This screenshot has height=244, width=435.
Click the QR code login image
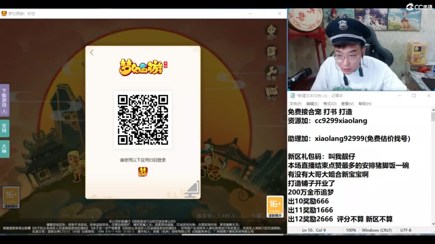tap(143, 120)
